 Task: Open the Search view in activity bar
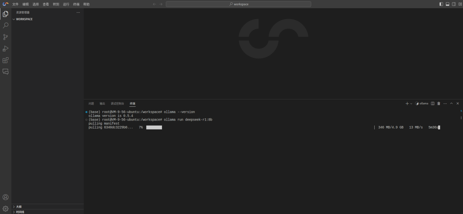(x=5, y=26)
